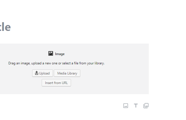Add a Heading block with T icon
This screenshot has width=186, height=120.
[x=136, y=106]
